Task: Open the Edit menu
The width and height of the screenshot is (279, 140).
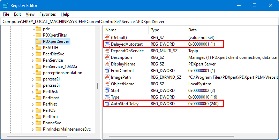Action: [17, 14]
